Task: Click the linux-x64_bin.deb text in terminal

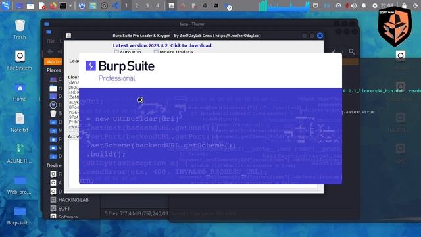Action: (x=374, y=91)
